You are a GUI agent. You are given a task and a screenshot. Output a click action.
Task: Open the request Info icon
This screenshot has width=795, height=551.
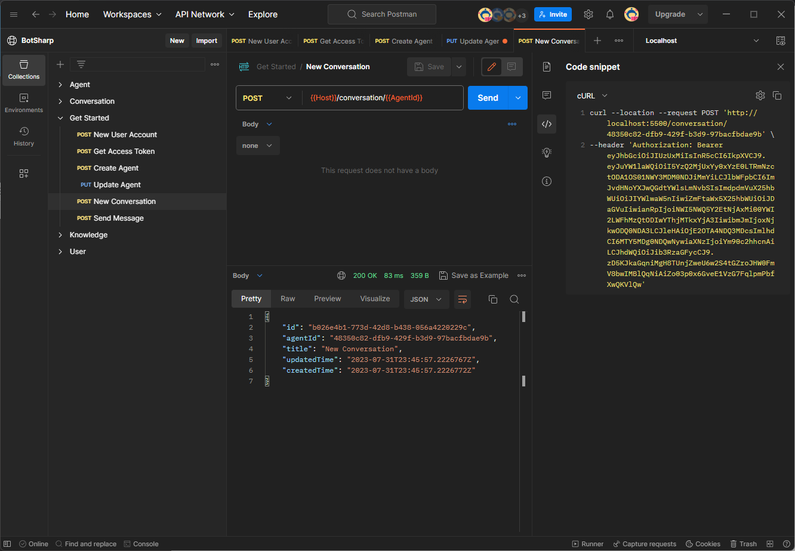tap(547, 181)
